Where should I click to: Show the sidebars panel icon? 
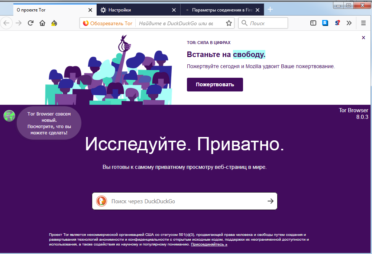click(313, 23)
